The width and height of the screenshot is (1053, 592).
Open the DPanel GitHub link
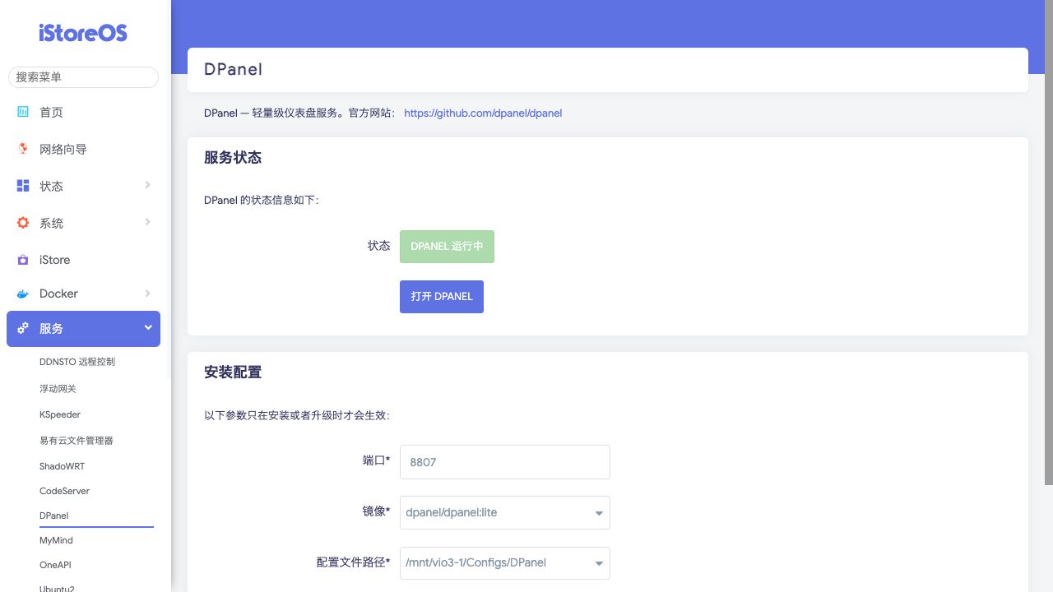pyautogui.click(x=483, y=113)
